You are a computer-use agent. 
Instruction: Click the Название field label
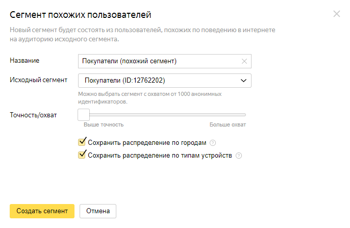point(24,61)
